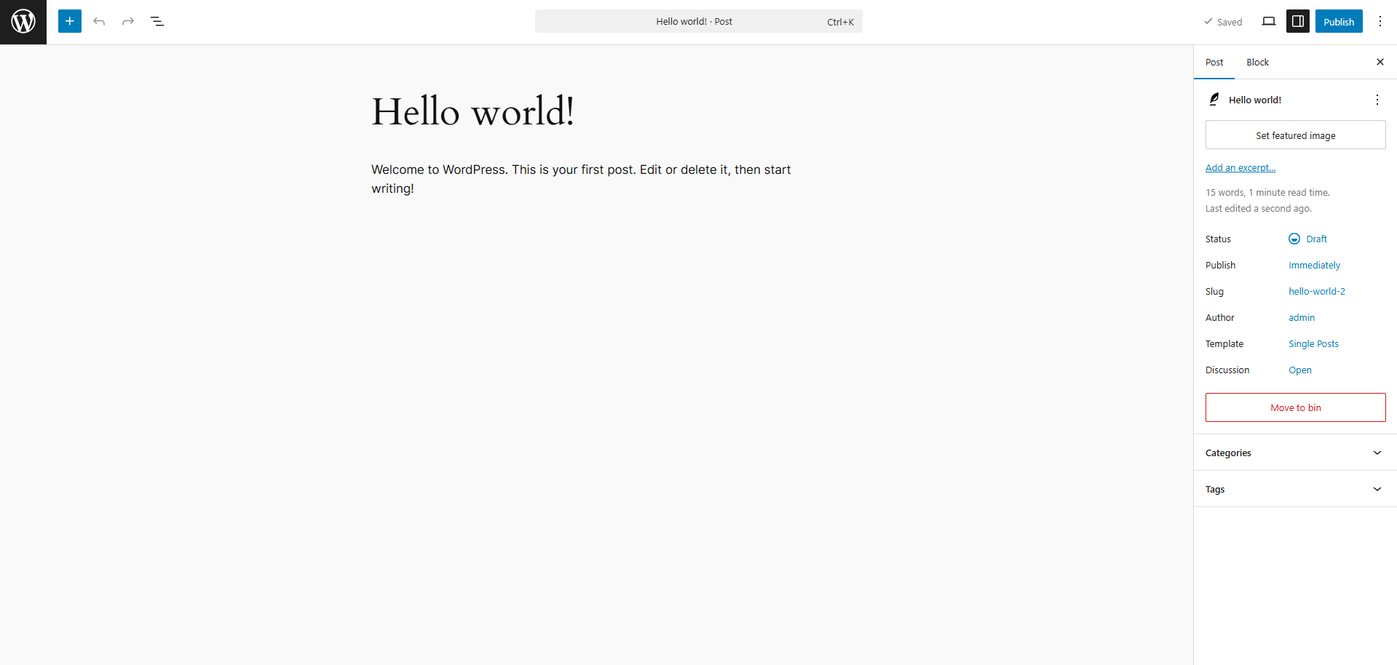Open the laptop preview view options
This screenshot has width=1397, height=665.
pyautogui.click(x=1269, y=21)
